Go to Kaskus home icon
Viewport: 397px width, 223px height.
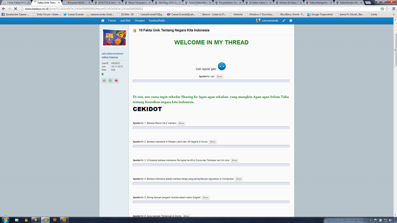[x=103, y=21]
